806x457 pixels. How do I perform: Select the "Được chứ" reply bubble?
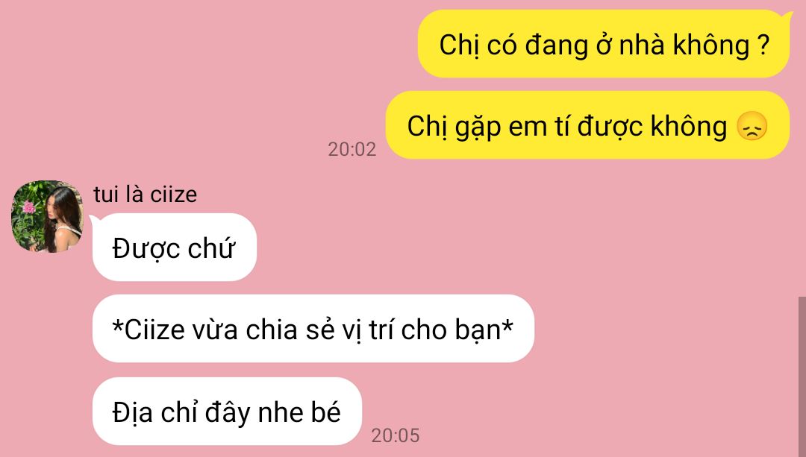point(174,248)
